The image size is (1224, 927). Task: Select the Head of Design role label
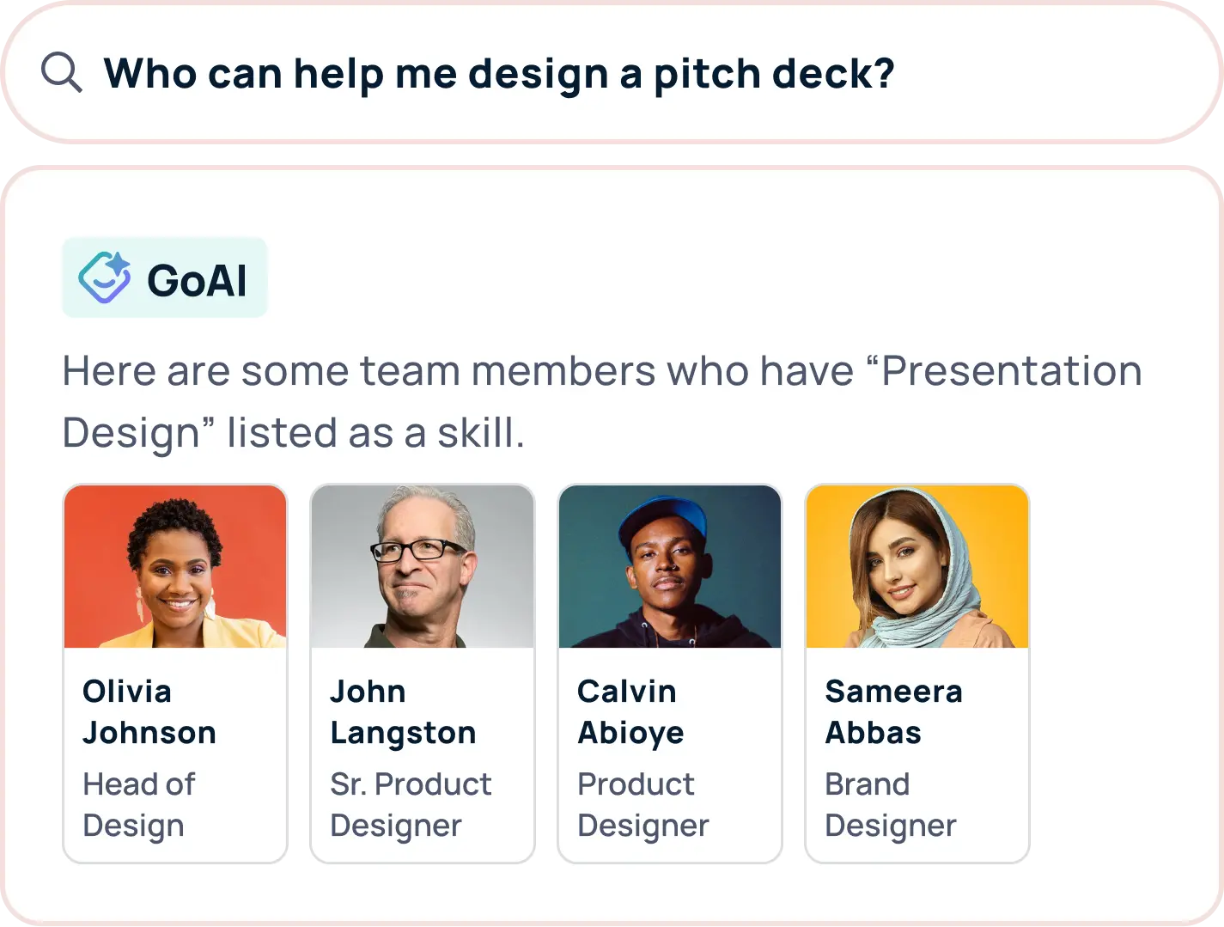pyautogui.click(x=139, y=804)
